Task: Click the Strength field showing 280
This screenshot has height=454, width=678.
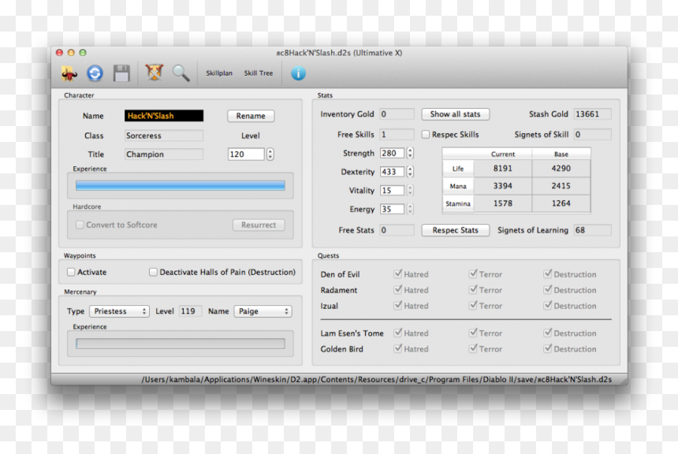Action: (x=392, y=153)
